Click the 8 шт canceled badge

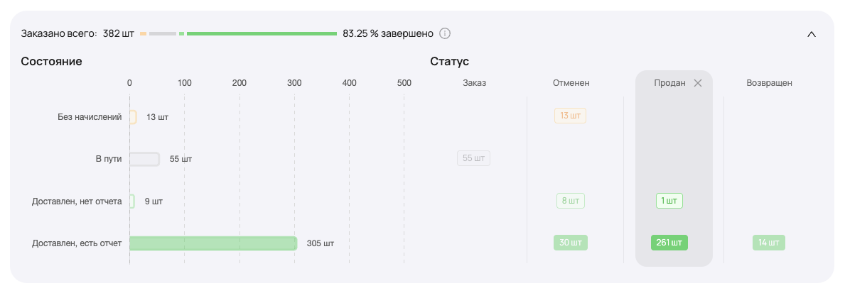point(570,201)
